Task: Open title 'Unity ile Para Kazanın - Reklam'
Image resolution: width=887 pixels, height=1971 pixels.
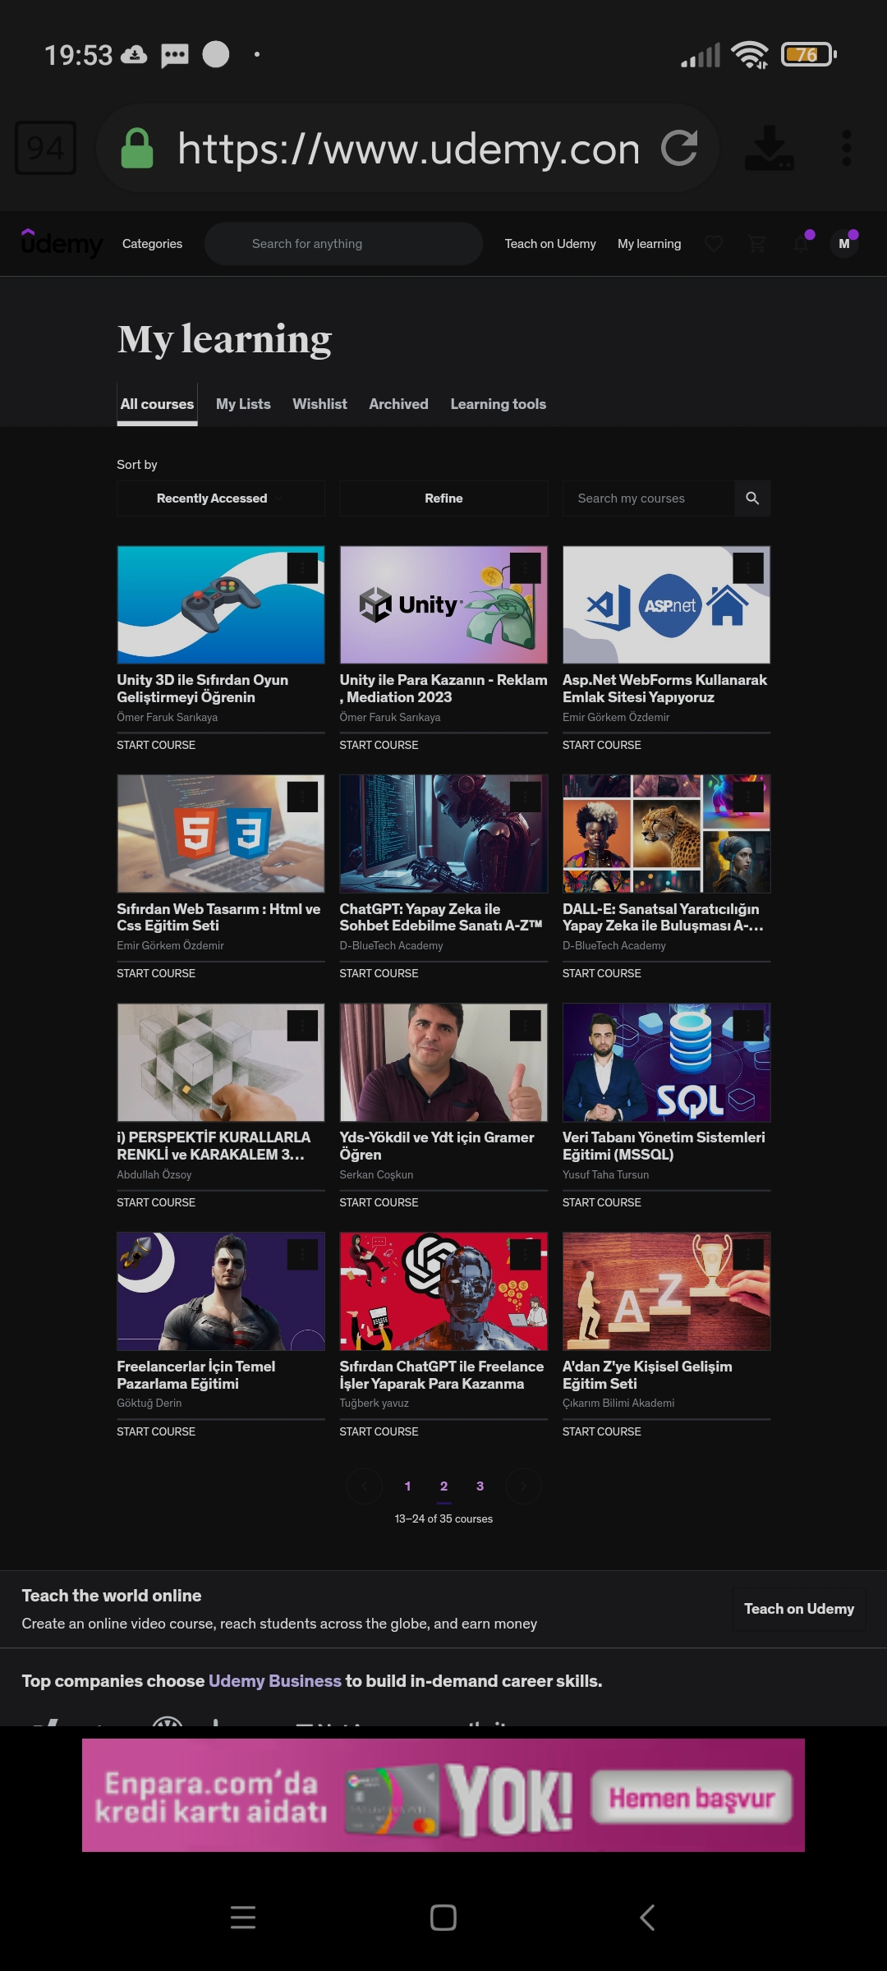Action: point(443,688)
